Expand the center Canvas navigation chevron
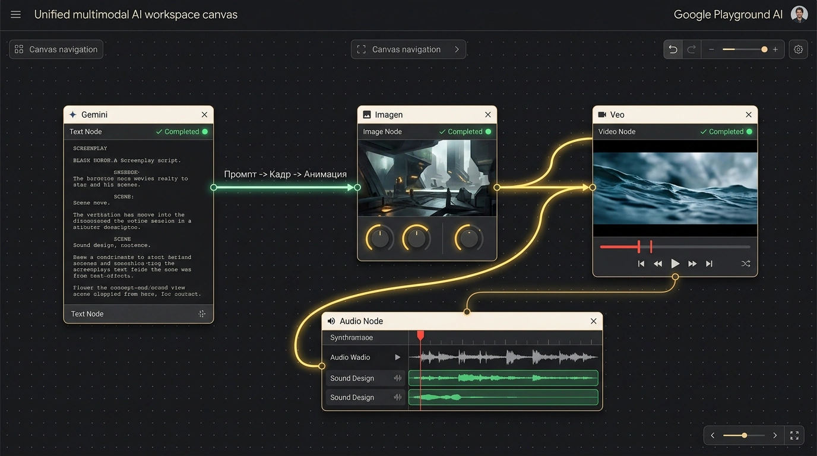 pos(457,49)
